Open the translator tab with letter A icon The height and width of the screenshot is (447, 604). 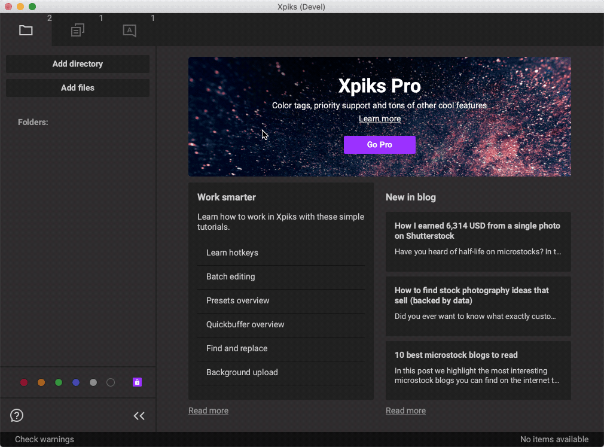coord(129,29)
